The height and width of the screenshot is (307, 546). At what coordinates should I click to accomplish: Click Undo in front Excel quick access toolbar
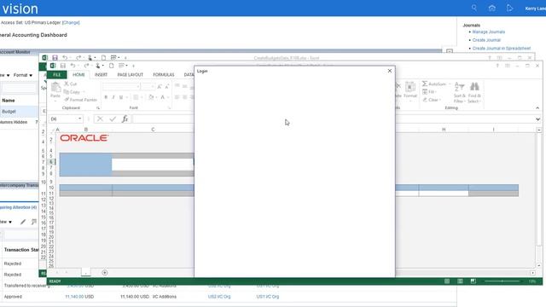(73, 66)
